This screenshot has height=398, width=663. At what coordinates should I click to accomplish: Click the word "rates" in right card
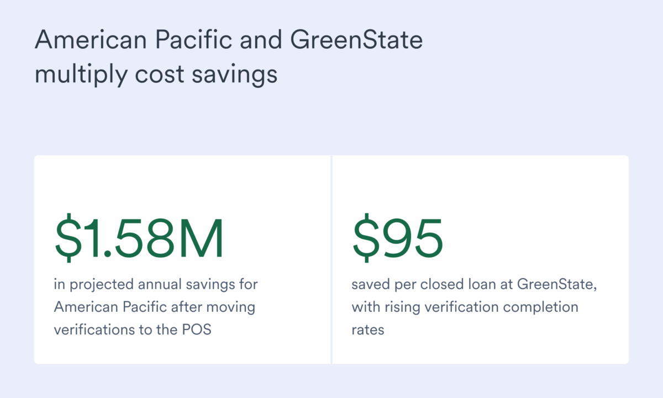(367, 330)
